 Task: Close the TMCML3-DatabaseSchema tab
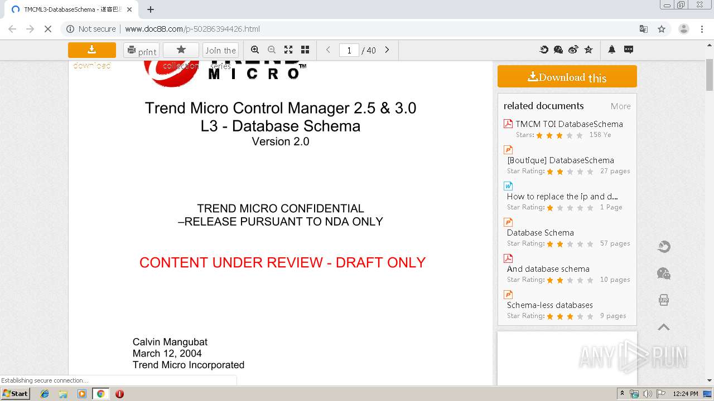[129, 9]
